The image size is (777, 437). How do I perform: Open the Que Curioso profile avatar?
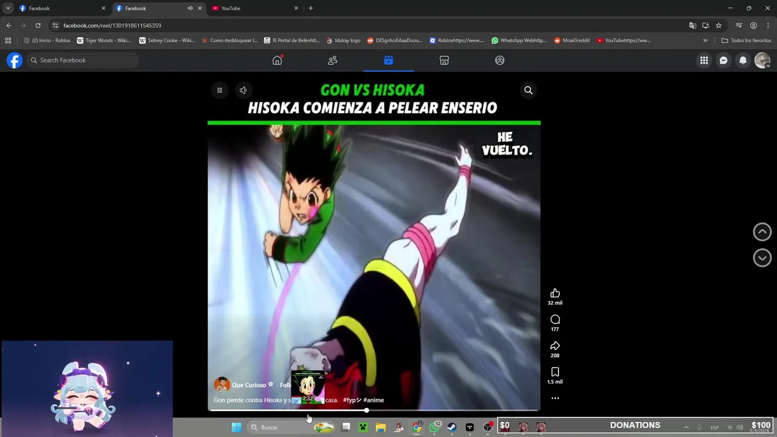222,385
